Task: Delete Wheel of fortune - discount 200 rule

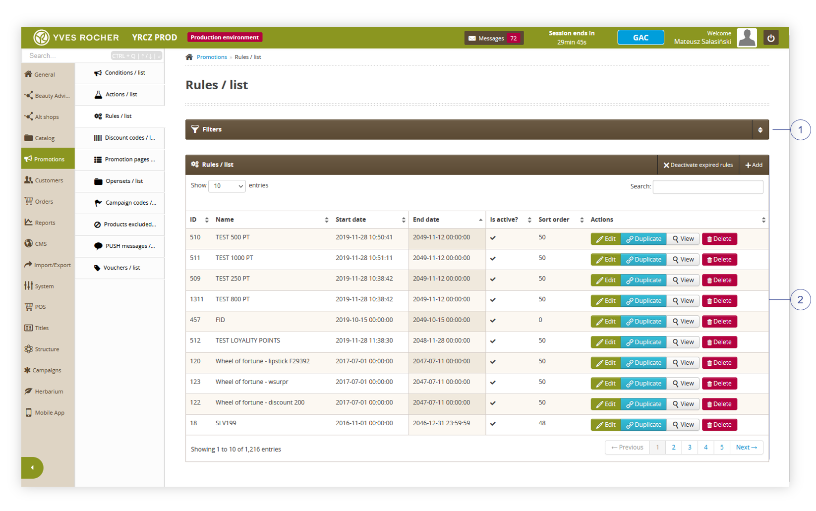Action: coord(719,404)
